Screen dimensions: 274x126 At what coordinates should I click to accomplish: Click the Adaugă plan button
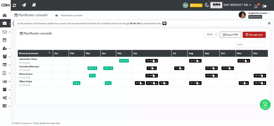coord(254,35)
